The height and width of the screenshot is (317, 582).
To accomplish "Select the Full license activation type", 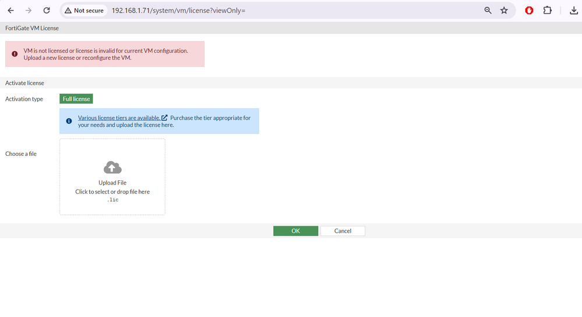I will point(76,99).
